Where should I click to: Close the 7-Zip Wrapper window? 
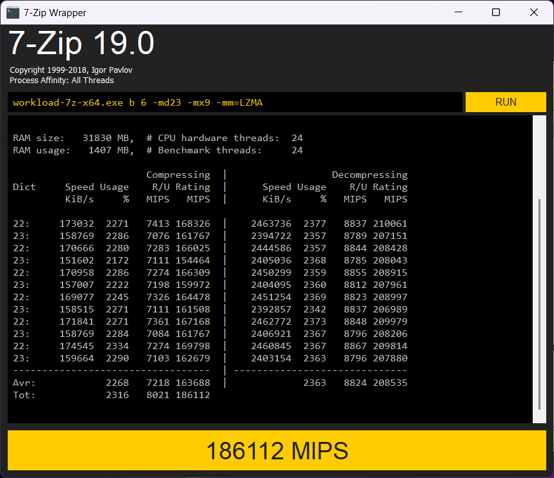tap(534, 12)
